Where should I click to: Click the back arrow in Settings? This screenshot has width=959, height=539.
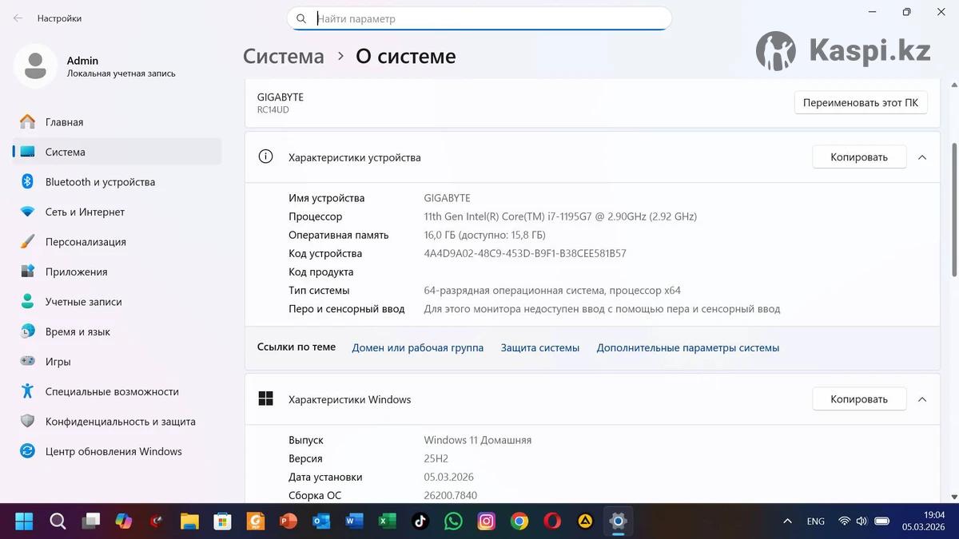pyautogui.click(x=18, y=18)
